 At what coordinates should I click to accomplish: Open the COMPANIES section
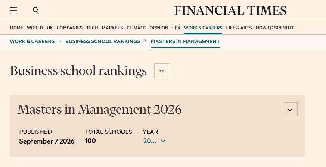pos(69,28)
